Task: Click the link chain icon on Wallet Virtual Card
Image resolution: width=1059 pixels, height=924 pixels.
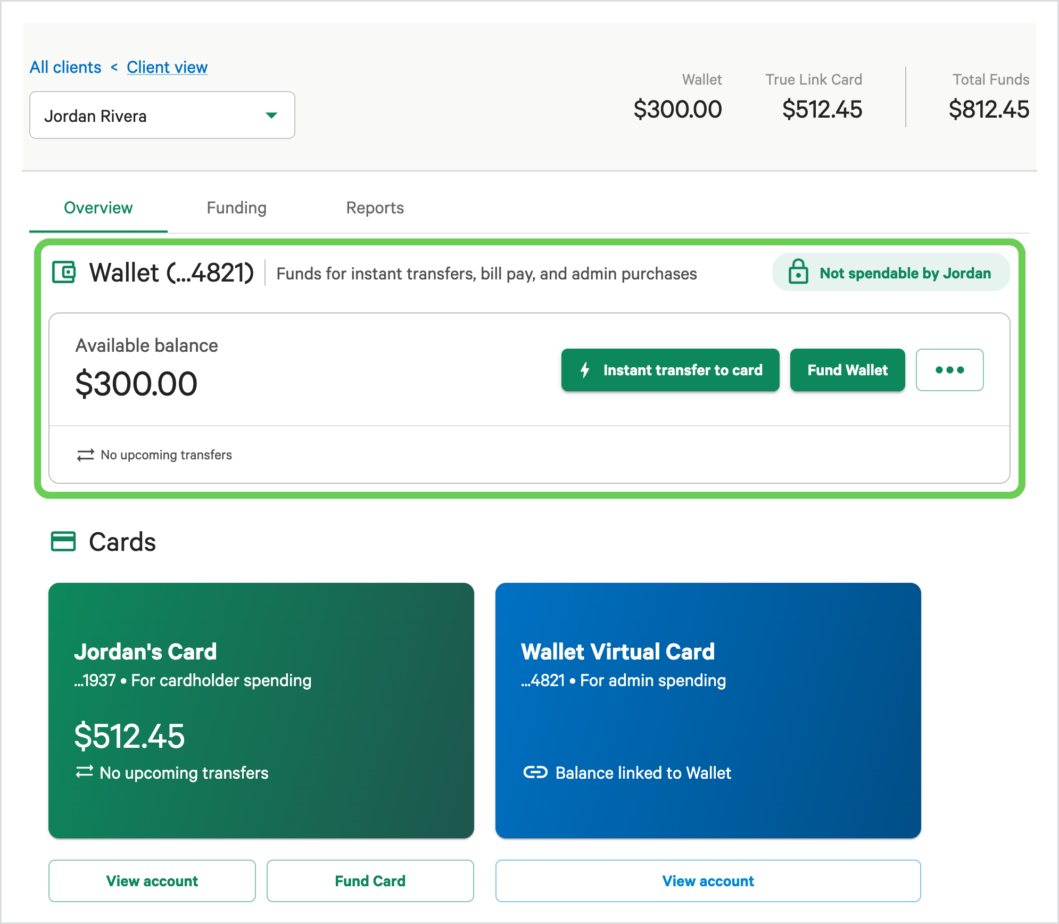Action: pyautogui.click(x=535, y=772)
